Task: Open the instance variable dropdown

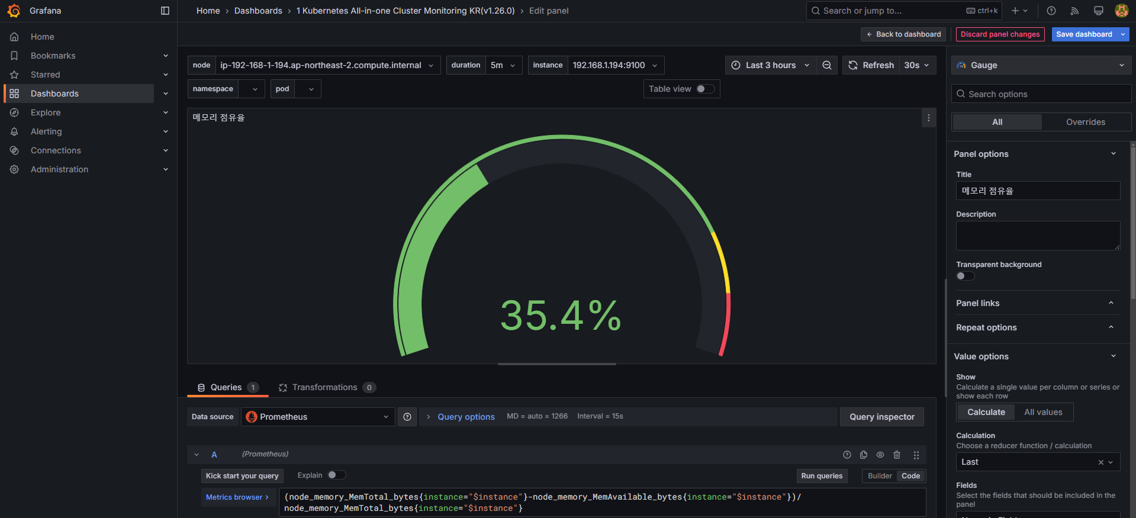Action: pyautogui.click(x=616, y=65)
